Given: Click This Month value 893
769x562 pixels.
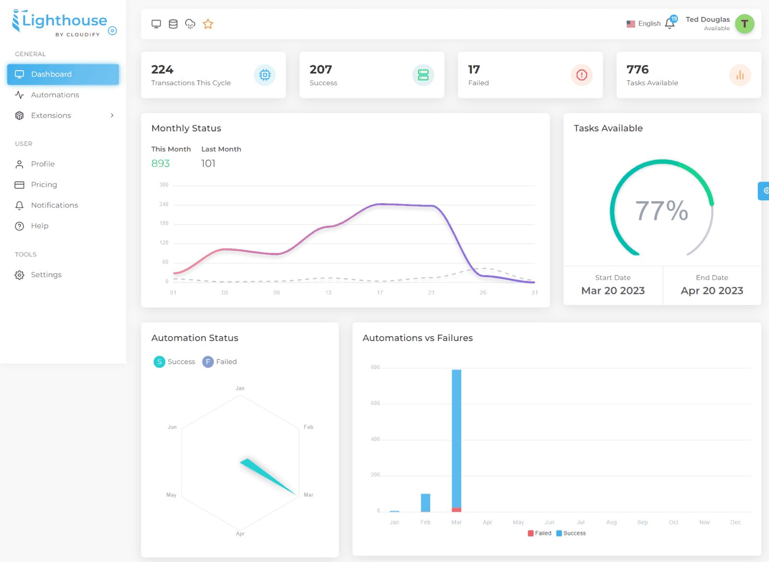Looking at the screenshot, I should 161,163.
